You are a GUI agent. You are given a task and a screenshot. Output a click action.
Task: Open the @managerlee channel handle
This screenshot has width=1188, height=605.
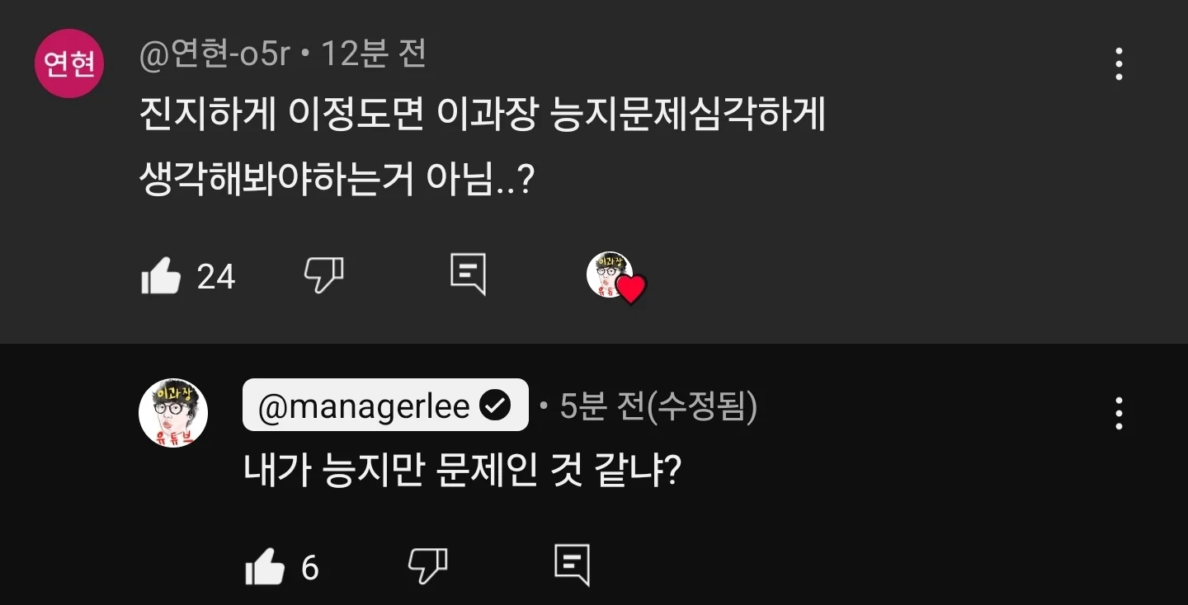pyautogui.click(x=364, y=406)
